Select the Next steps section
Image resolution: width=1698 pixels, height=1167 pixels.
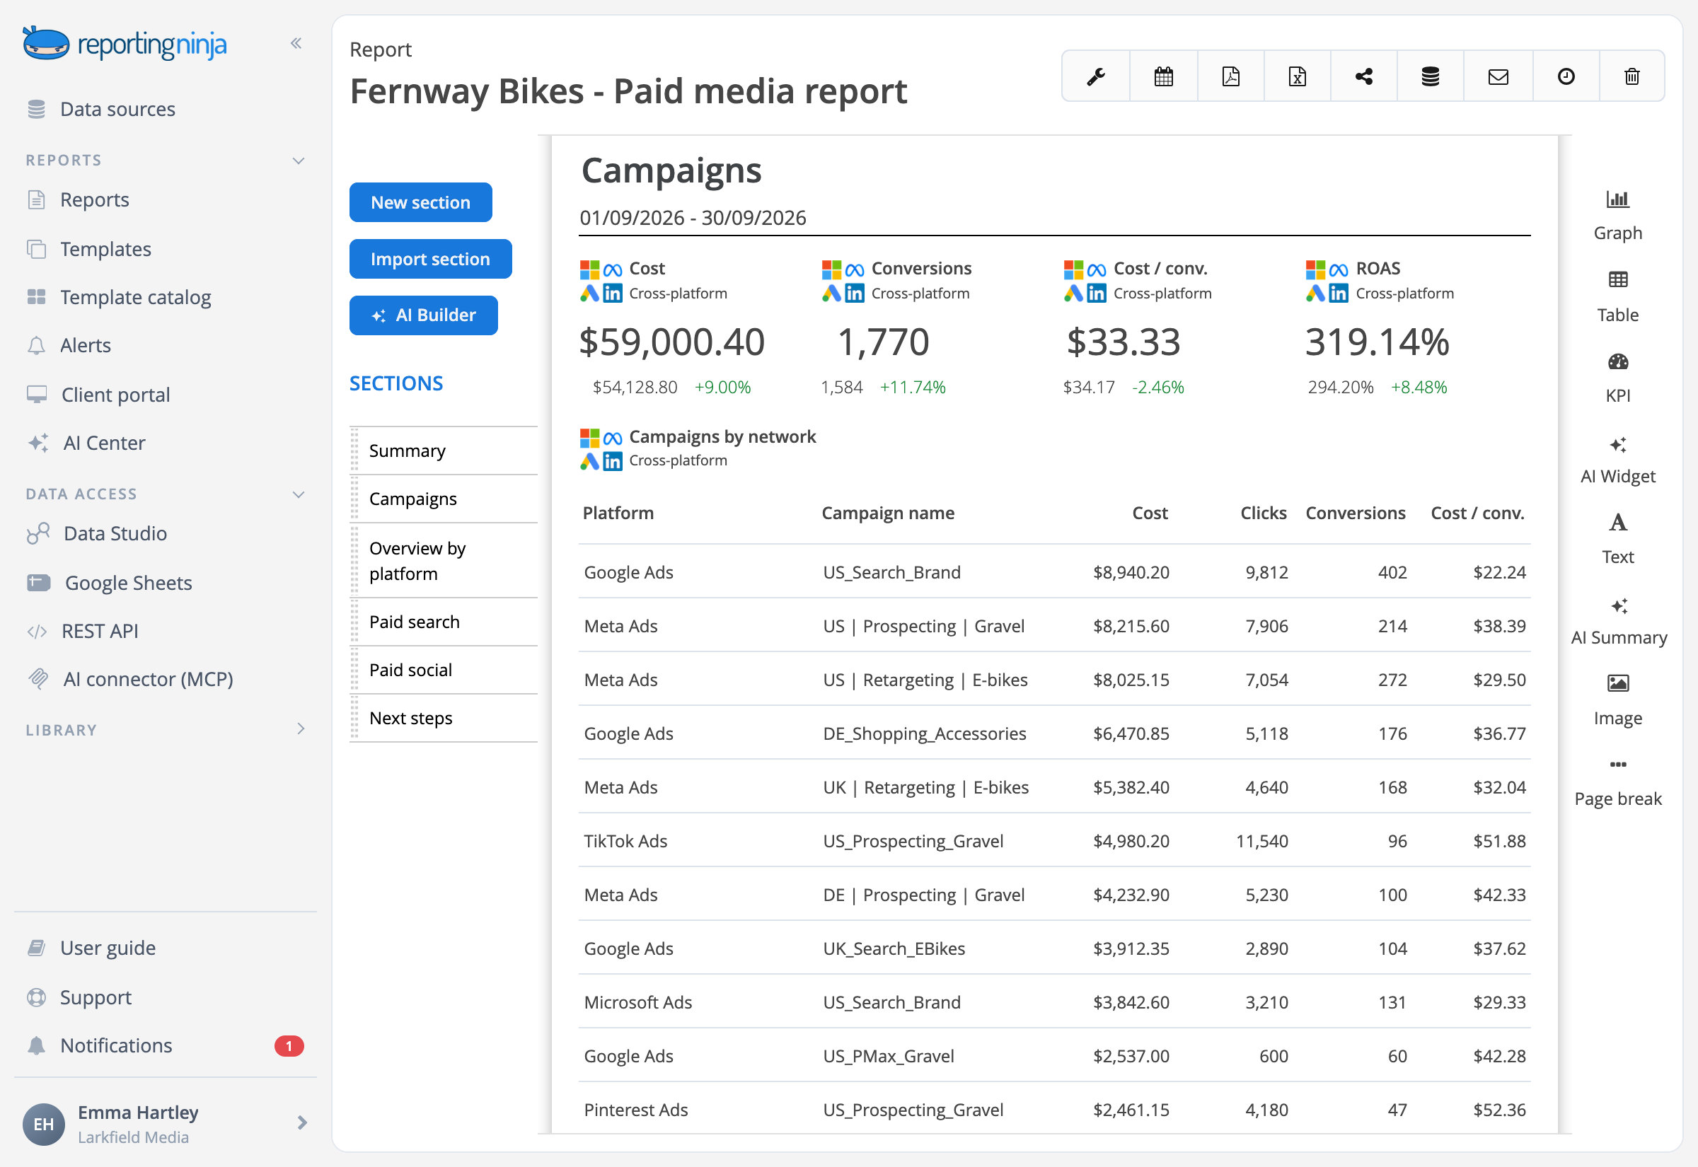click(x=444, y=718)
